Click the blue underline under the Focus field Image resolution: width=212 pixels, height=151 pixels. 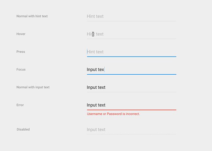[131, 74]
